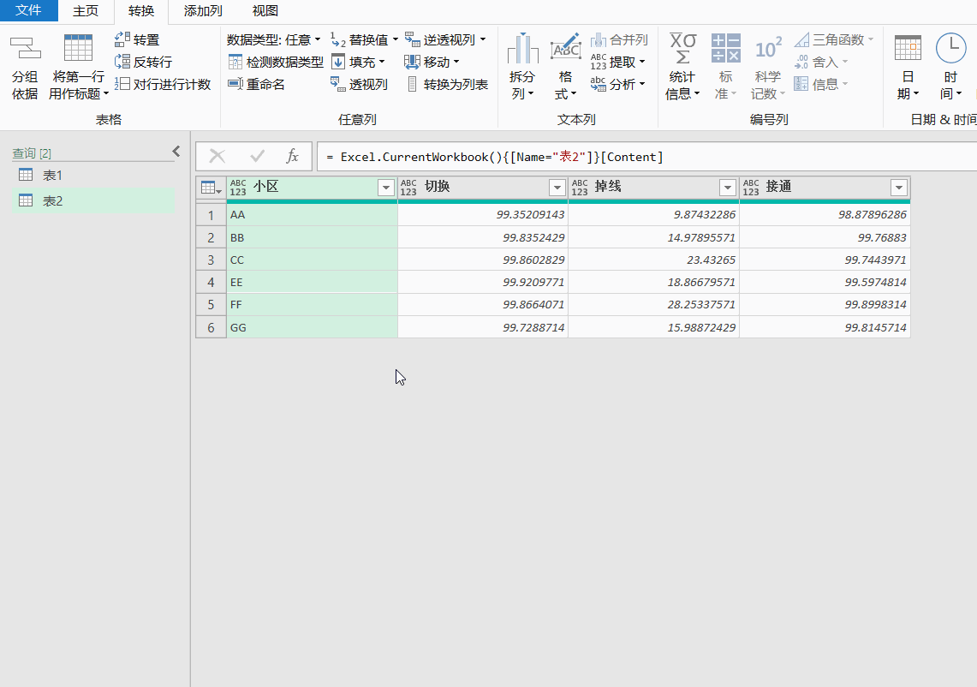
Task: Click the fx formula icon
Action: tap(292, 156)
